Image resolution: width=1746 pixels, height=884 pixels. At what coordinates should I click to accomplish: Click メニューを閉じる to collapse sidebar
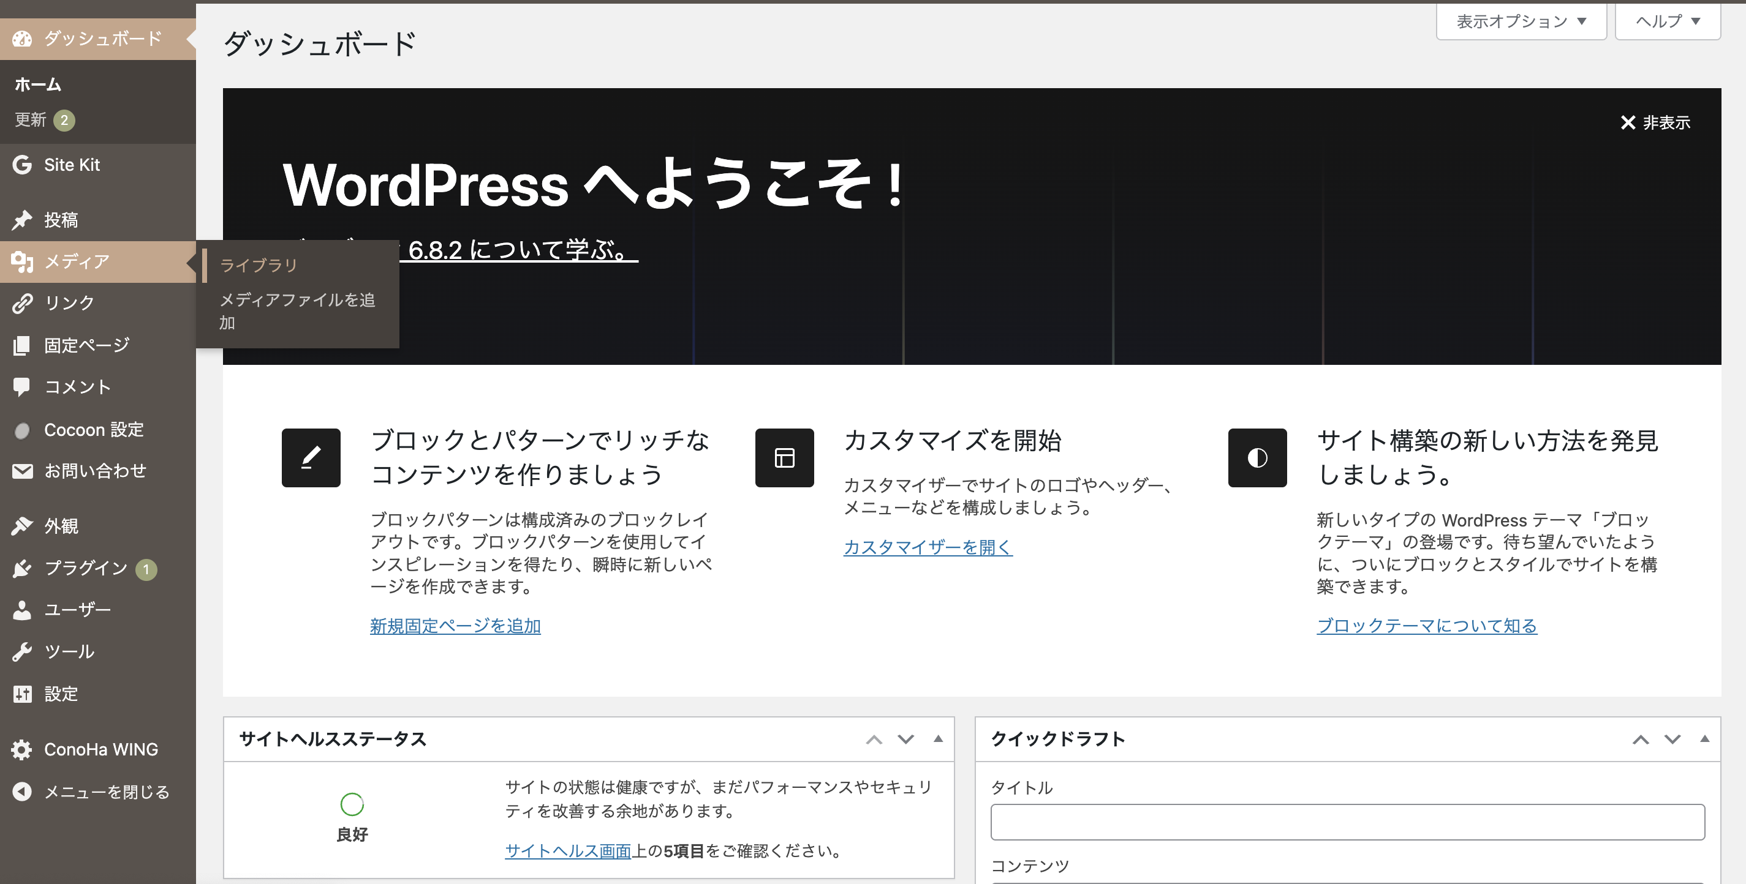(97, 791)
